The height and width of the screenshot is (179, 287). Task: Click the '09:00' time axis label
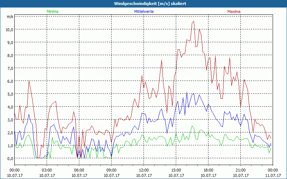(x=112, y=170)
